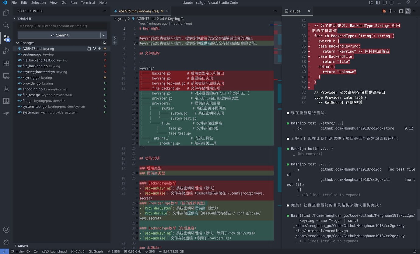Click the commit message input field
The width and height of the screenshot is (420, 254).
tap(62, 26)
